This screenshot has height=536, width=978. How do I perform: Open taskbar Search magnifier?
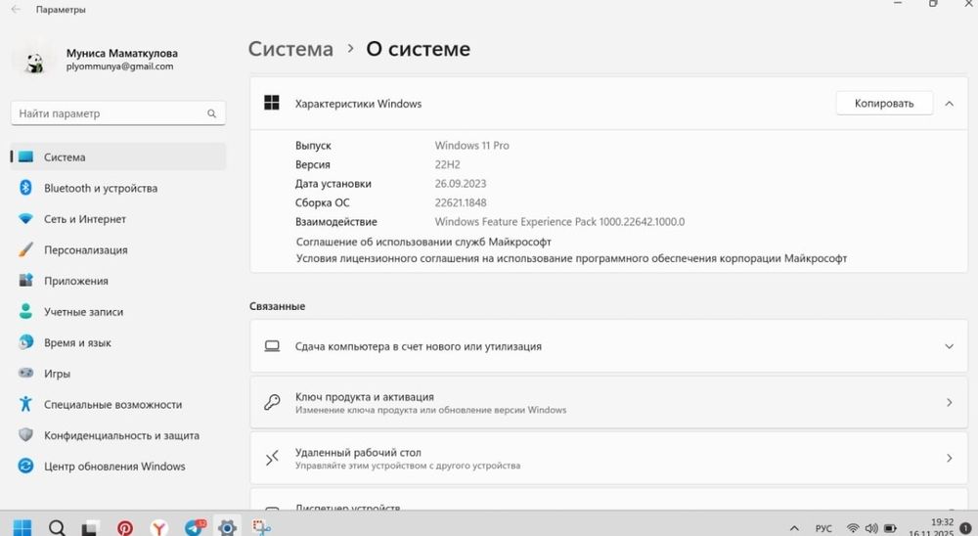pyautogui.click(x=57, y=528)
